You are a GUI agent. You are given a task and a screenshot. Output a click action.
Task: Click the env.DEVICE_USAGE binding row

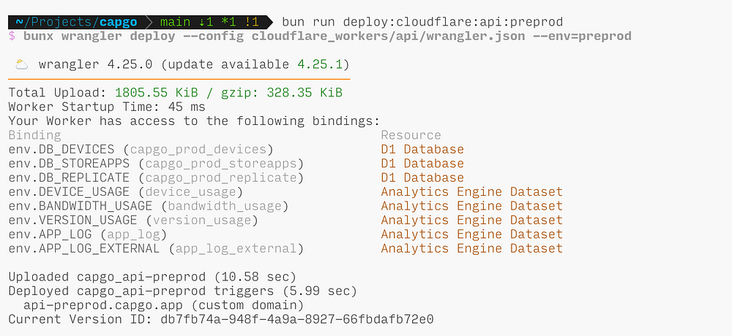point(126,191)
